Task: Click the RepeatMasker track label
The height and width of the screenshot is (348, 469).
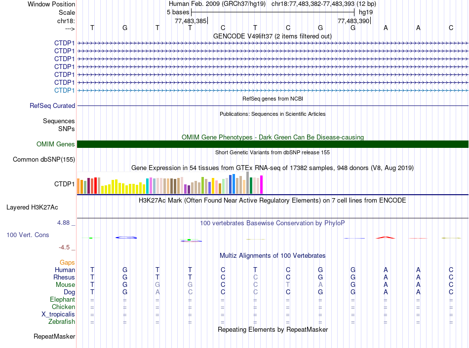Action: (54, 336)
